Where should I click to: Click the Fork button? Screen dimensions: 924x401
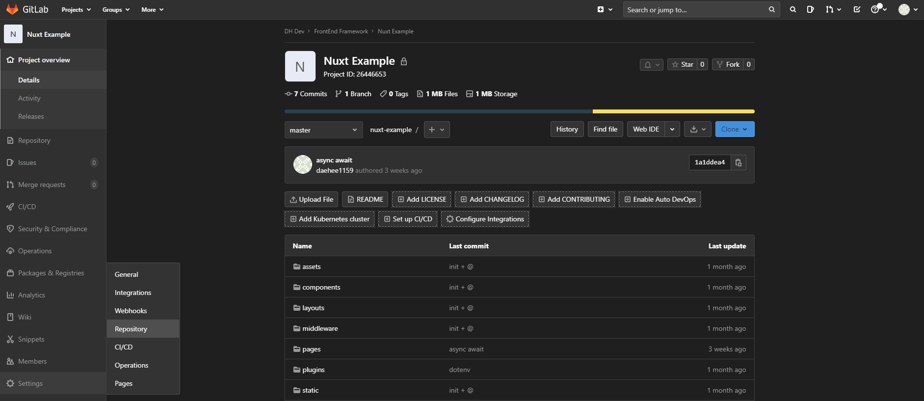click(x=728, y=64)
